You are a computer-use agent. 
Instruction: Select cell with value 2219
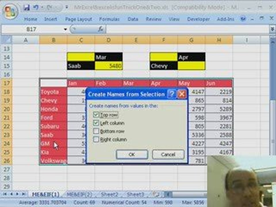pyautogui.click(x=219, y=92)
